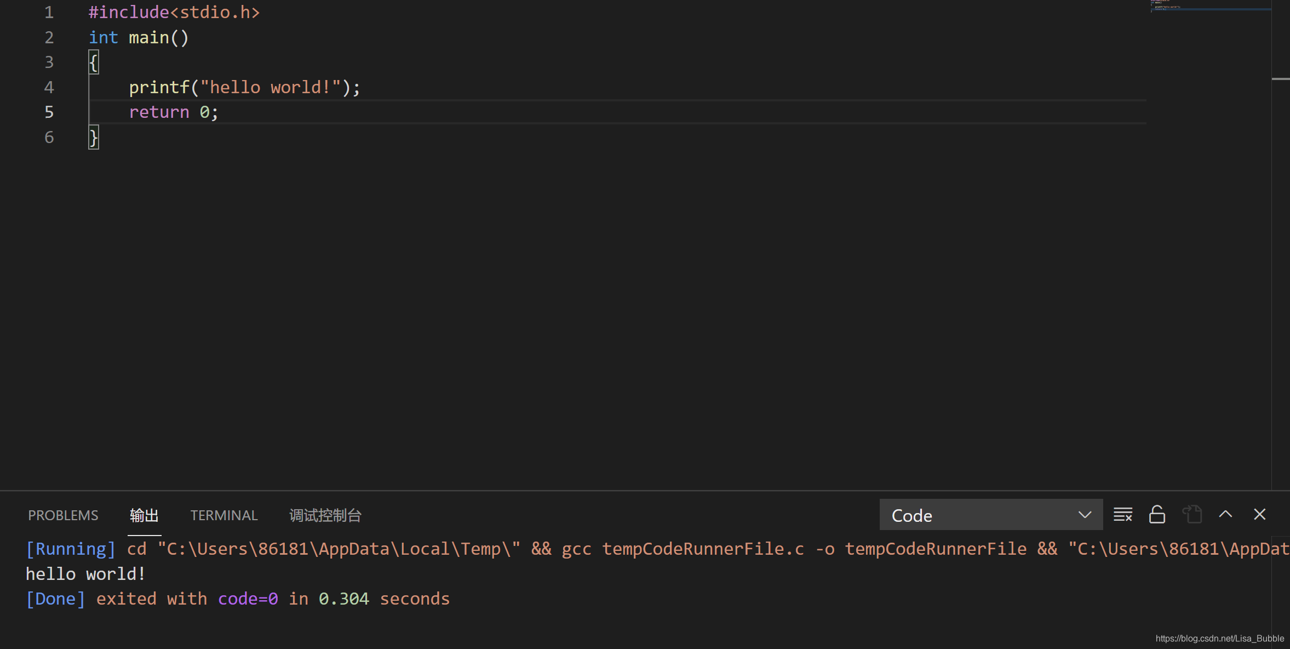1290x649 pixels.
Task: Click the editor vertical scrollbar marker
Action: (x=1280, y=79)
